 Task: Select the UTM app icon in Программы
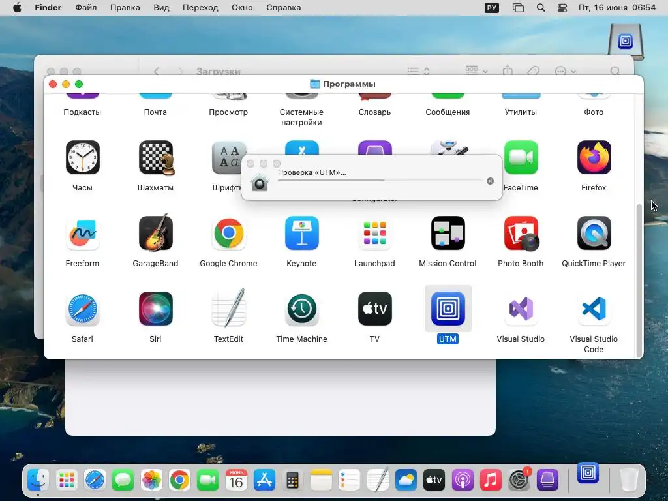(x=448, y=309)
